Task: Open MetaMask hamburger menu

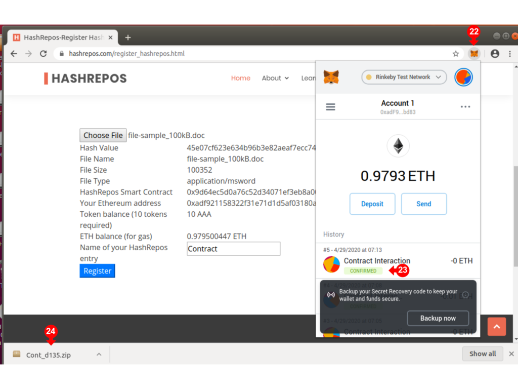Action: click(x=330, y=107)
